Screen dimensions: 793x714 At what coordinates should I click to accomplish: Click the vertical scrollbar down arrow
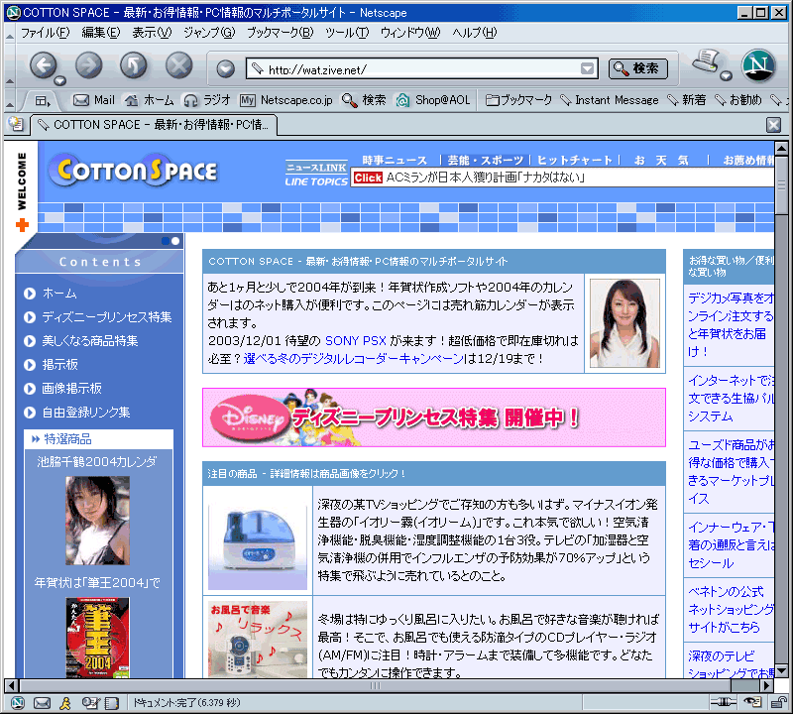781,671
